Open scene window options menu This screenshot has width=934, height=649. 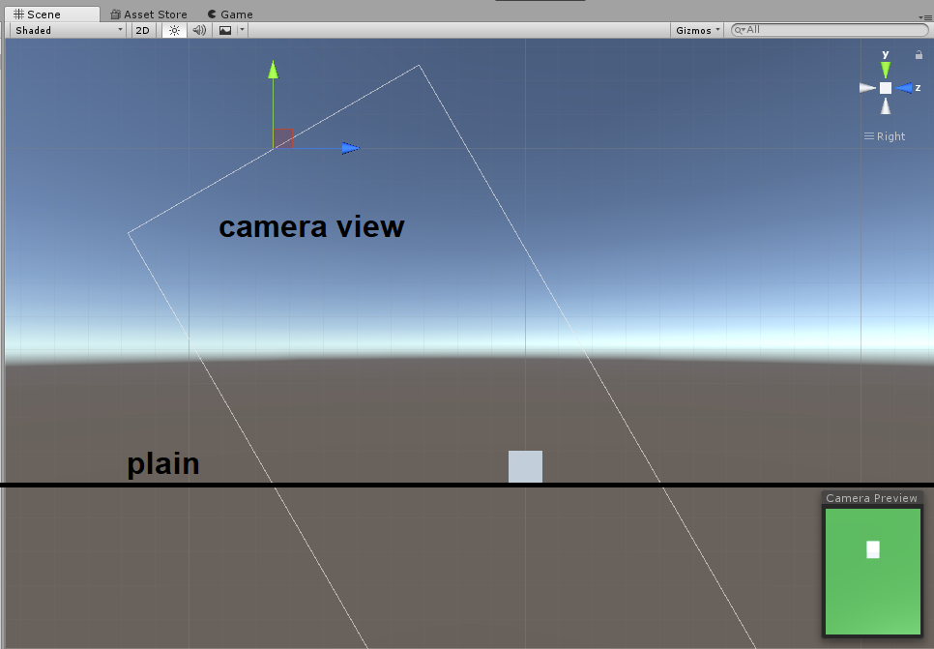pos(925,17)
